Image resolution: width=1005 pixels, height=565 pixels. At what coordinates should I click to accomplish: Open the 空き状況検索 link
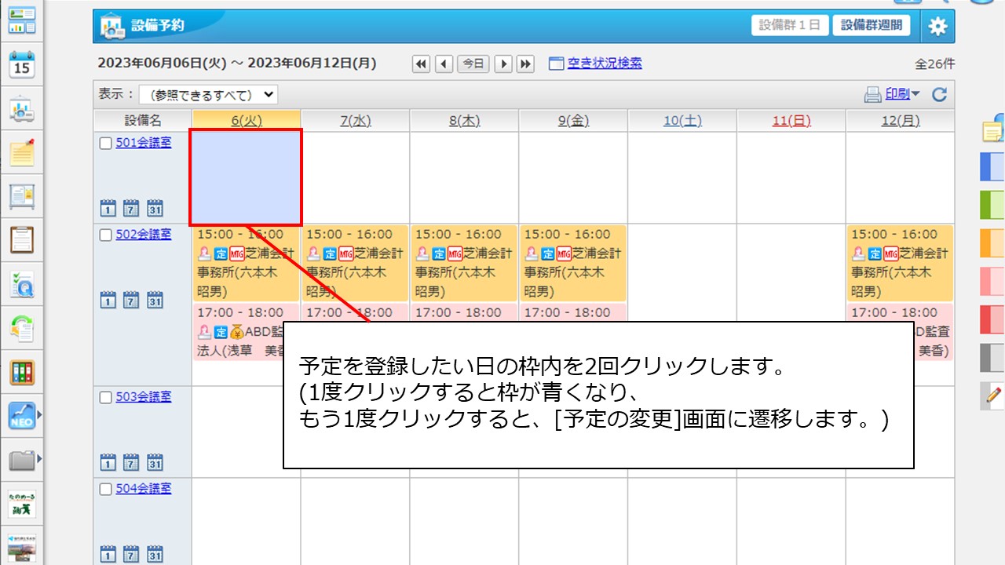point(604,64)
